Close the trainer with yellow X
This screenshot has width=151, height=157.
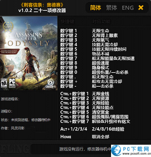[141, 8]
